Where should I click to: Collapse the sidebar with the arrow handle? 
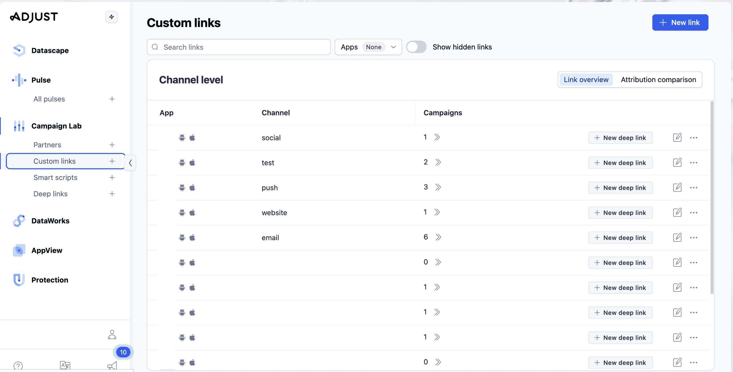click(130, 163)
